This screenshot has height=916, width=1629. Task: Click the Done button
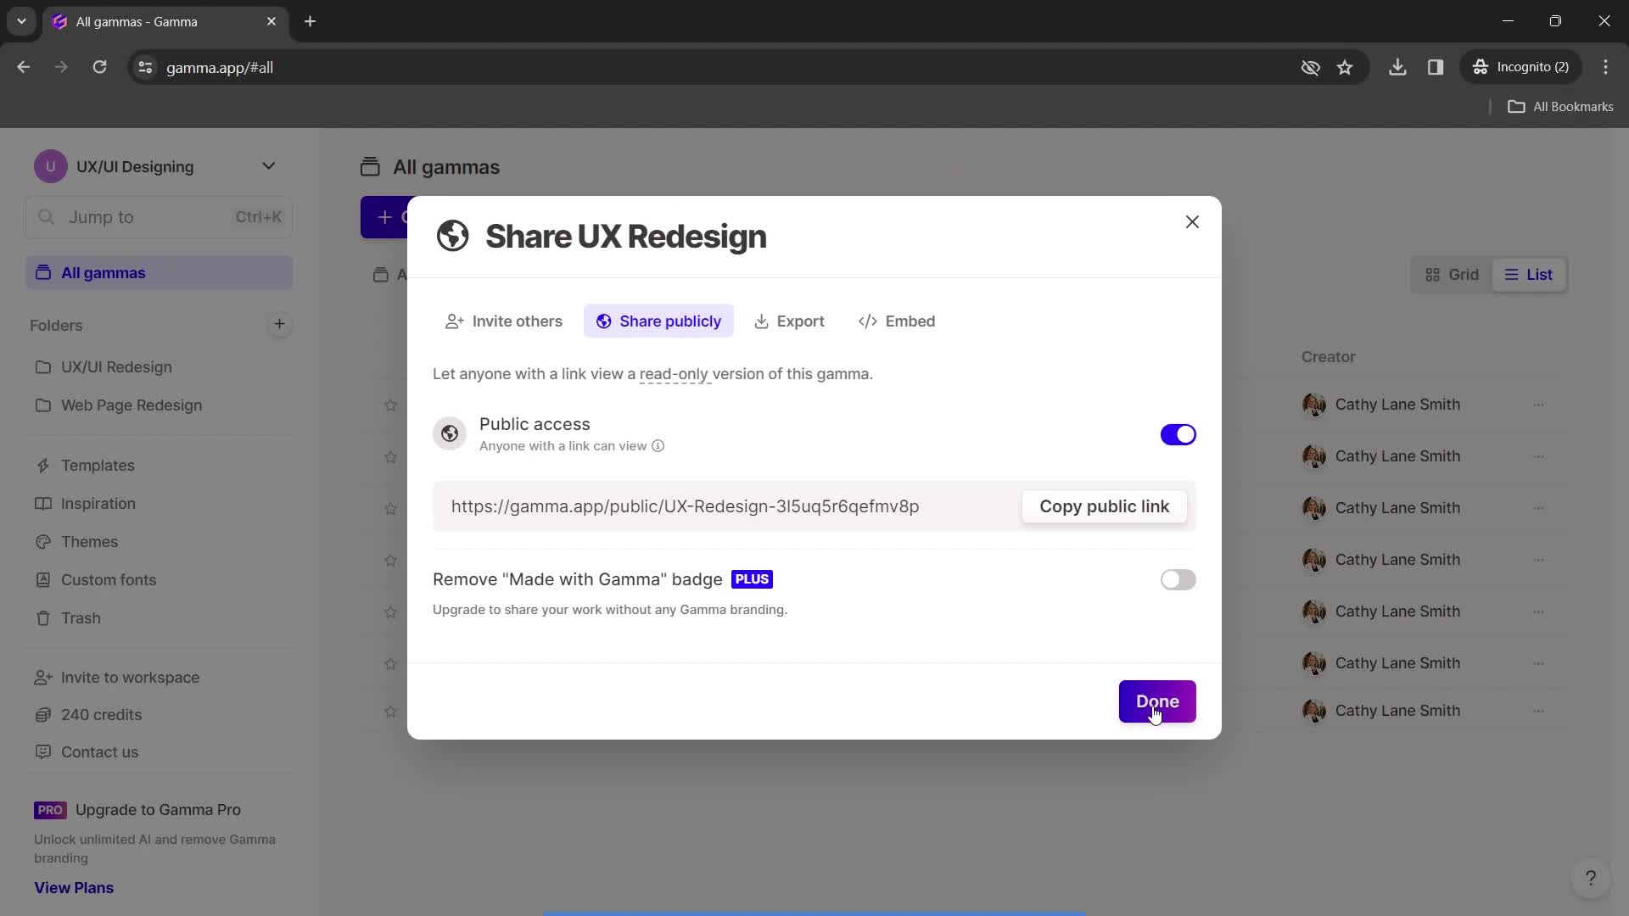coord(1157,700)
